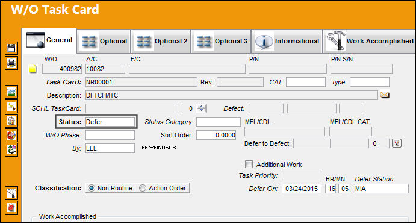Click the envelope icon next to Description
416x223 pixels.
click(x=385, y=95)
